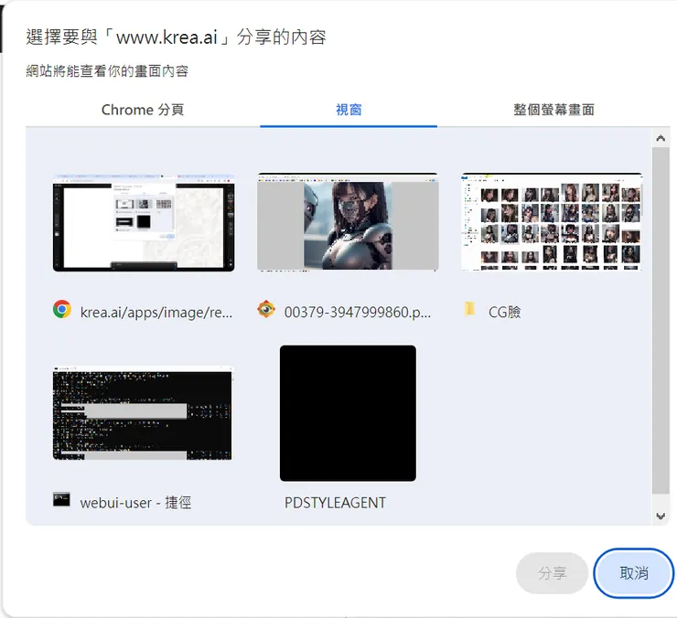The image size is (677, 618).
Task: Click the scrollbar down arrow
Action: click(661, 517)
